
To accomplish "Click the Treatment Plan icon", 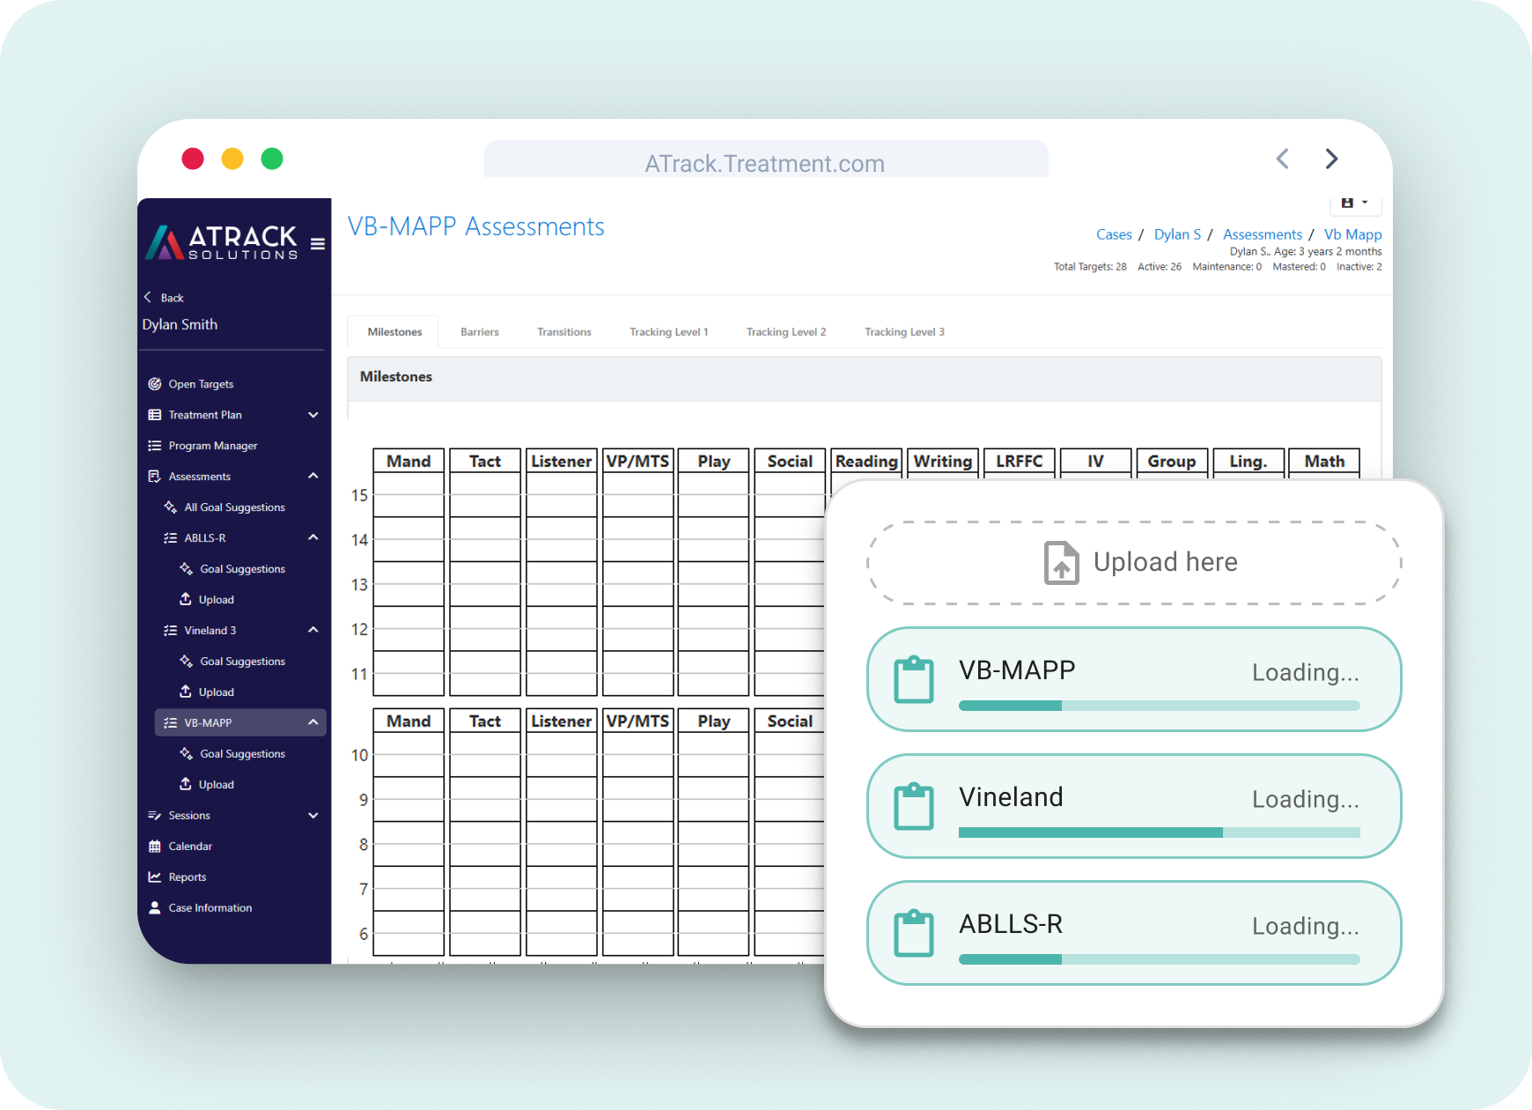I will tap(154, 414).
